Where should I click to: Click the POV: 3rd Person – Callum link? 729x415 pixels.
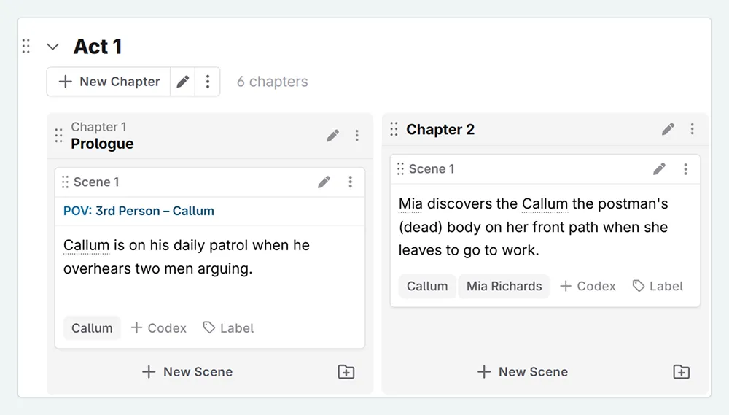(x=139, y=211)
